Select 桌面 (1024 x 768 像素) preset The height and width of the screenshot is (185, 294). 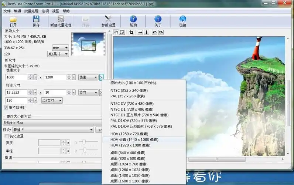coord(129,164)
